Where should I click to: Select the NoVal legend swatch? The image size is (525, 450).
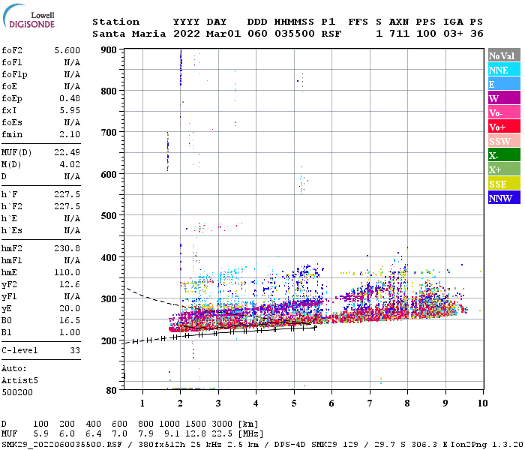pos(504,55)
